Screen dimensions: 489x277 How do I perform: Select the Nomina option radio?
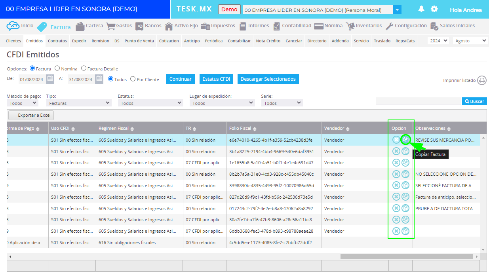click(57, 68)
